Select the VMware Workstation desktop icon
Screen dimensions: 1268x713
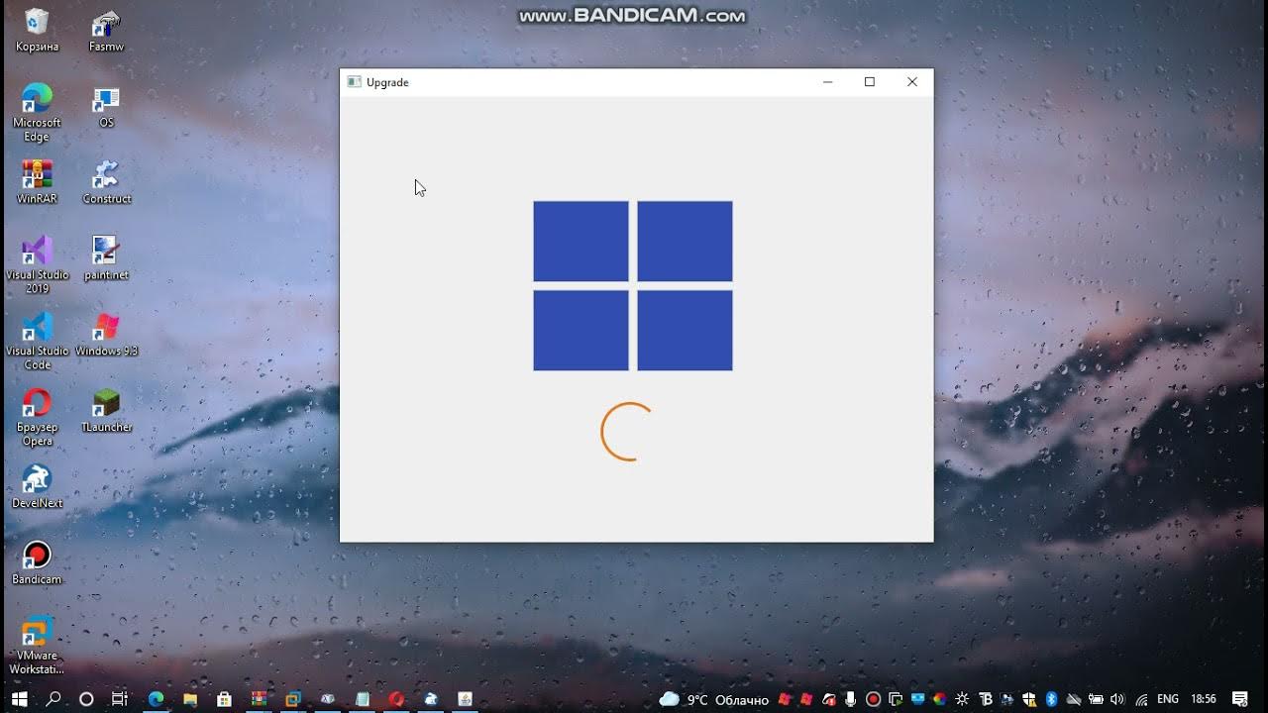tap(37, 646)
